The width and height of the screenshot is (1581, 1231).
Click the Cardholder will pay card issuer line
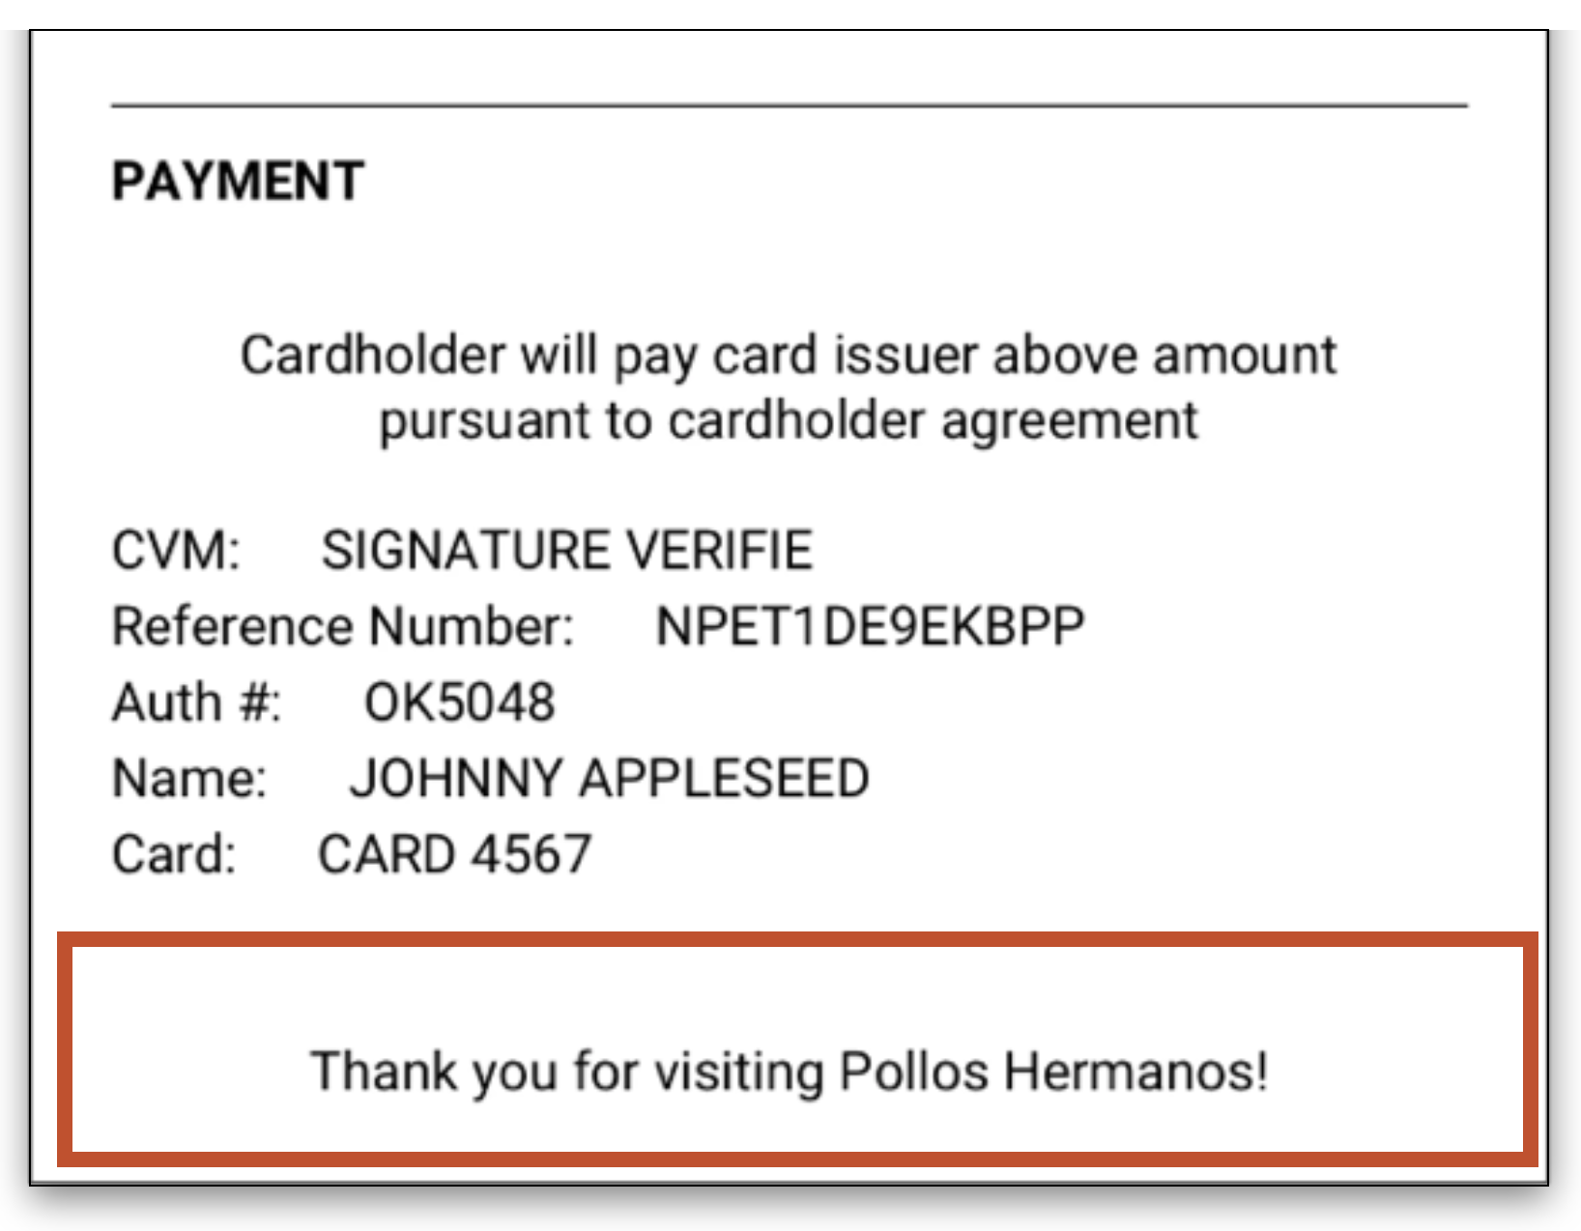pos(789,355)
